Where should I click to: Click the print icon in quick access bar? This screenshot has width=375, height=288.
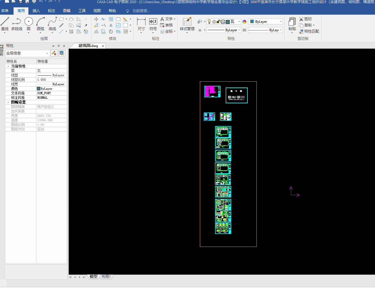[34, 2]
